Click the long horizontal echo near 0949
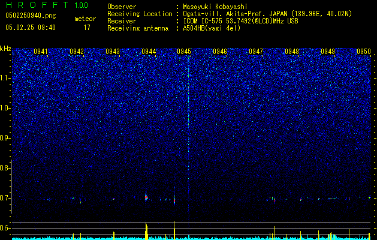This screenshot has width=377, height=240. (333, 199)
